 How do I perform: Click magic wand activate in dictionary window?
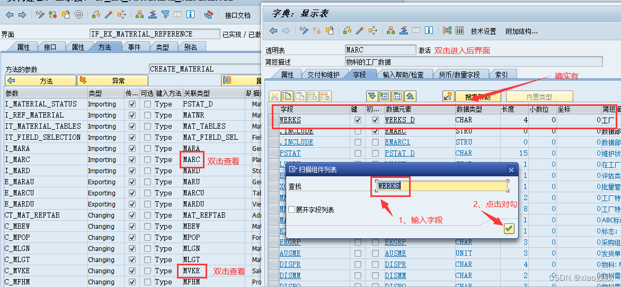point(360,31)
